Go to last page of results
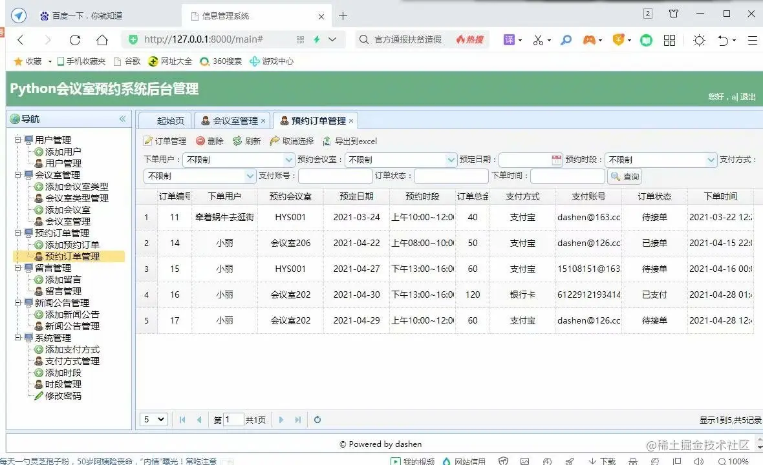Image resolution: width=763 pixels, height=465 pixels. pos(298,419)
